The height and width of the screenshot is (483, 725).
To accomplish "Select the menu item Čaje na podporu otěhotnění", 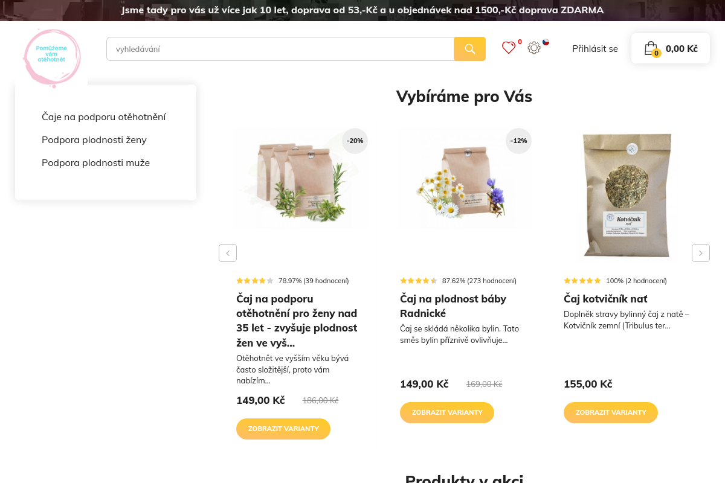I will click(x=103, y=117).
